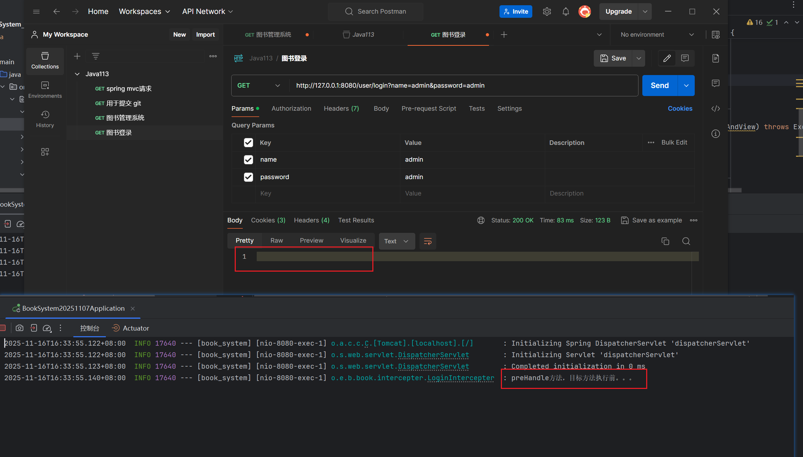This screenshot has width=803, height=457.
Task: Open the Collections sidebar panel
Action: [x=45, y=60]
